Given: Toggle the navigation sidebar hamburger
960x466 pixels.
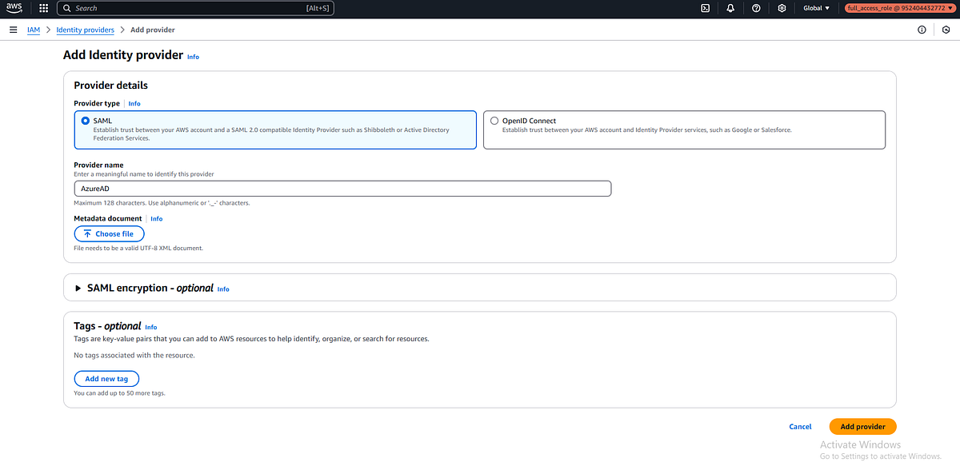Looking at the screenshot, I should pos(13,30).
